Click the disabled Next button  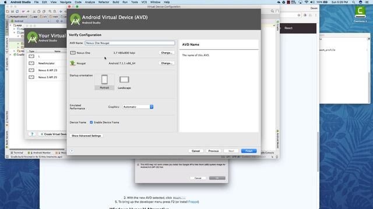231,151
